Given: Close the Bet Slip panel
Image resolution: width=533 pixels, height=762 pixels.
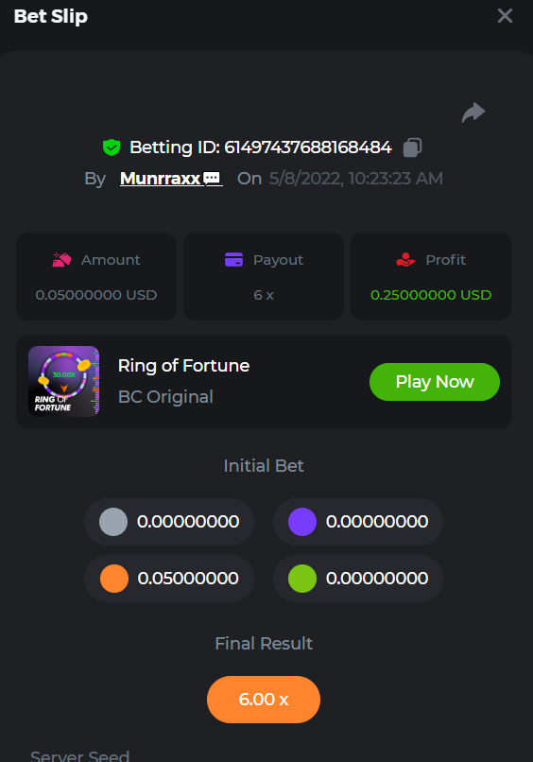Looking at the screenshot, I should pyautogui.click(x=506, y=16).
